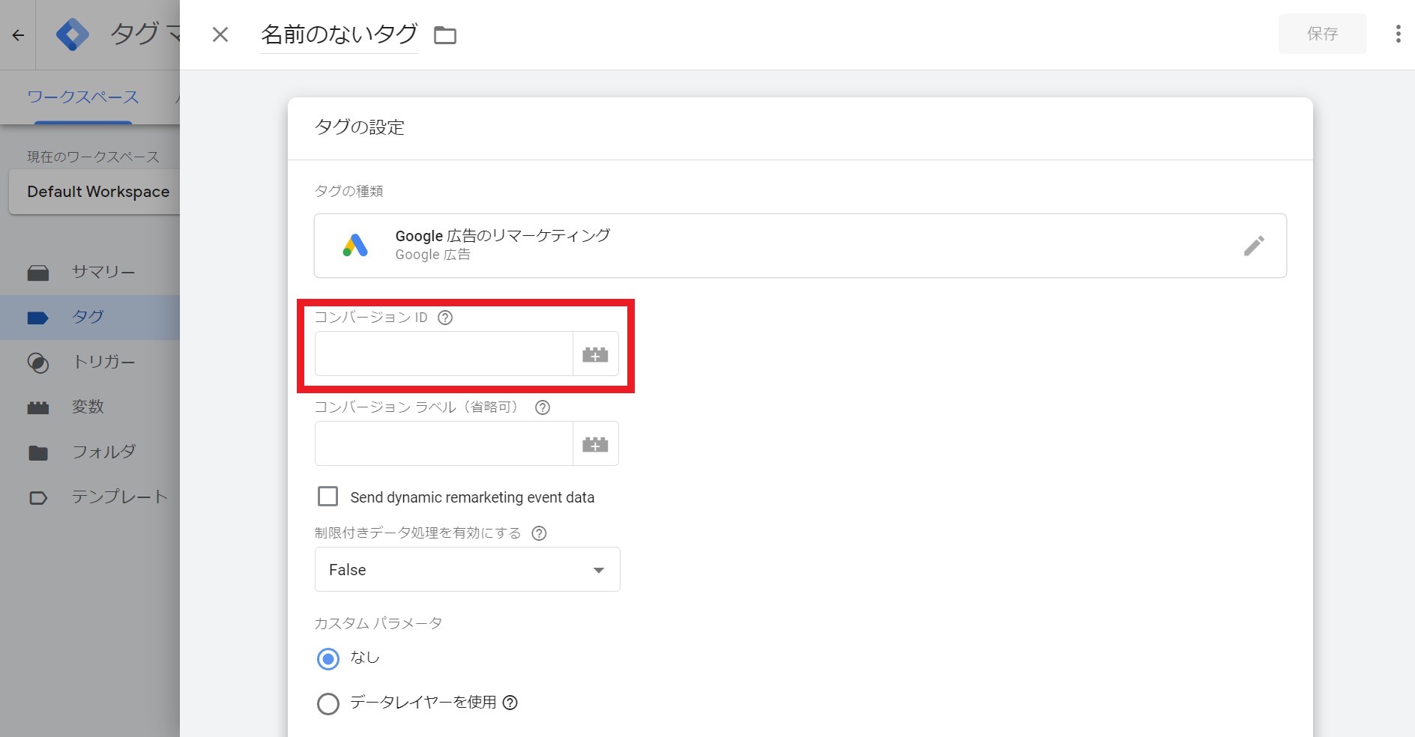Screen dimensions: 1415x737
Task: Switch to the ワークスペース tab
Action: 83,97
